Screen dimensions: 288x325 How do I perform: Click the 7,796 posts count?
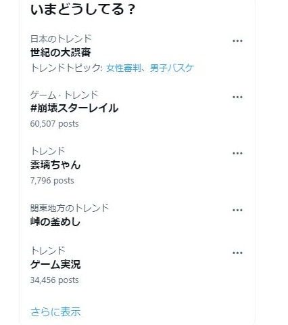pos(52,181)
